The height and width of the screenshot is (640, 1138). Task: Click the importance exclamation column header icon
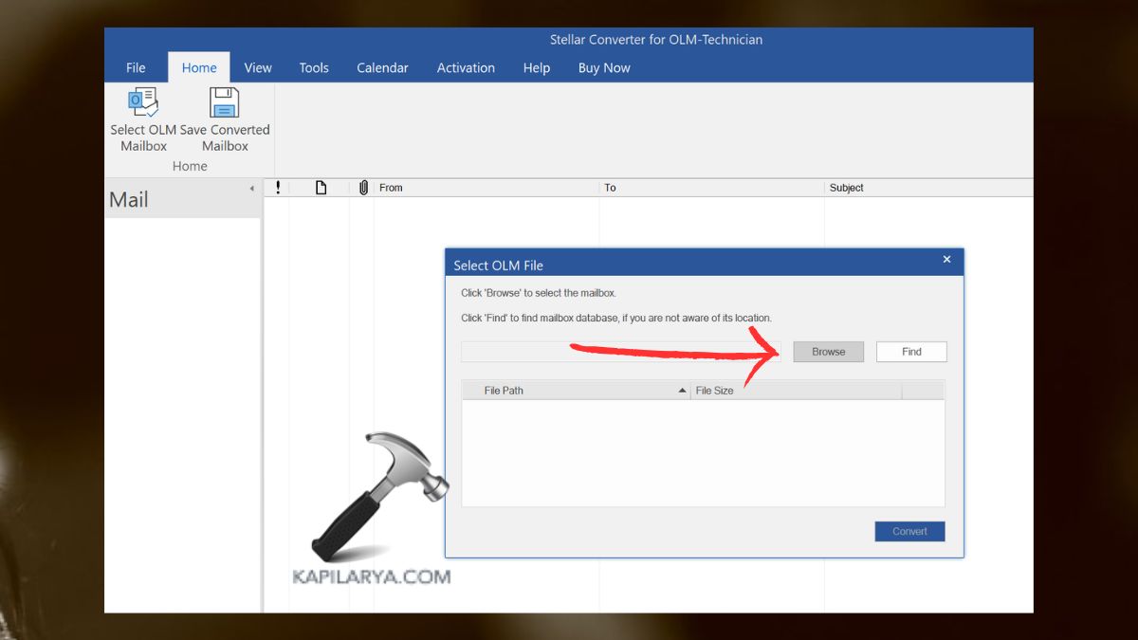278,187
